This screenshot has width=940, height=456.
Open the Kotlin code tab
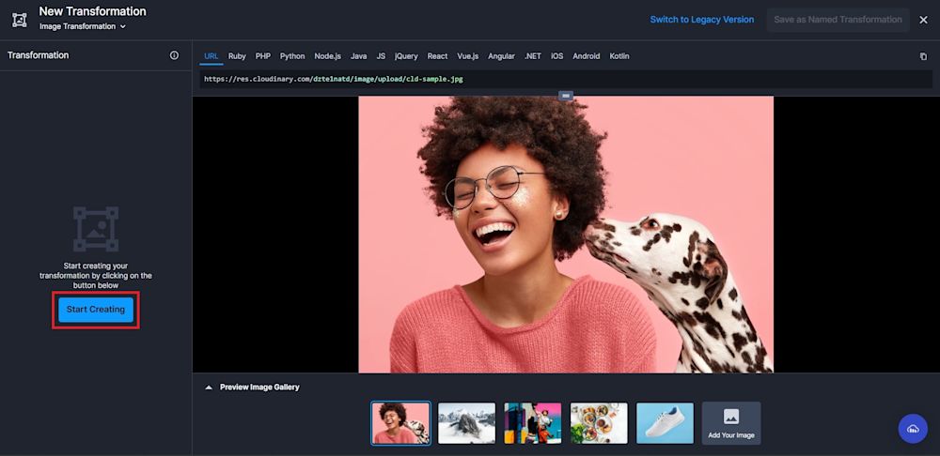(619, 56)
